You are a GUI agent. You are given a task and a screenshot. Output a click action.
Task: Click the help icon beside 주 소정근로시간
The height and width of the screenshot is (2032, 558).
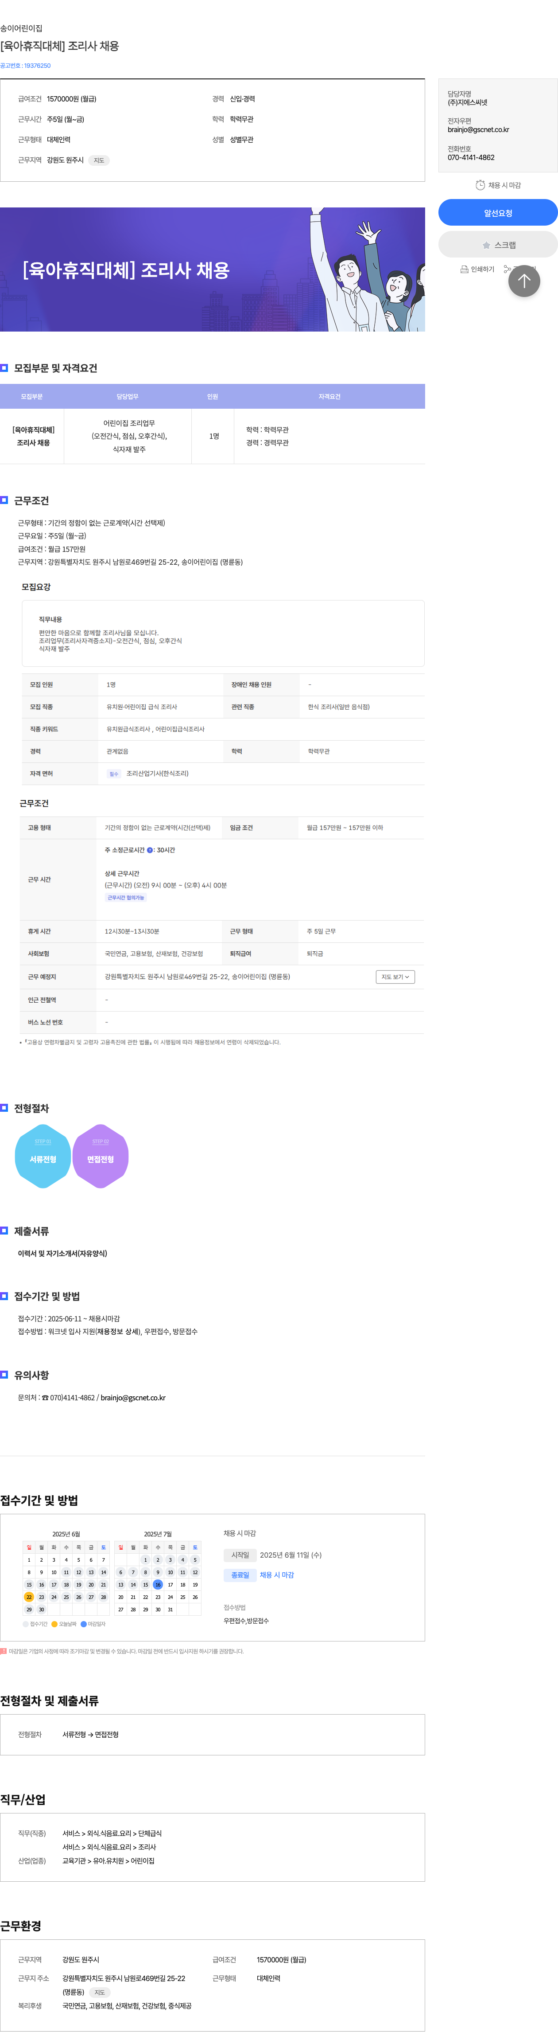coord(150,850)
